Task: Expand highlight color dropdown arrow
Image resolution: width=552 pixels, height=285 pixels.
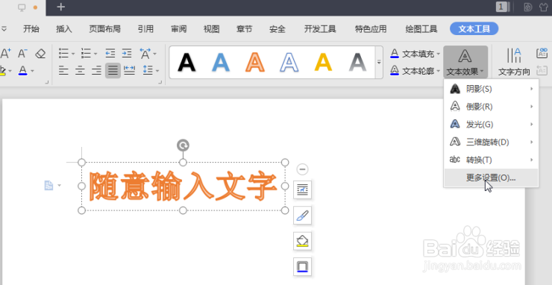Action: (x=10, y=71)
